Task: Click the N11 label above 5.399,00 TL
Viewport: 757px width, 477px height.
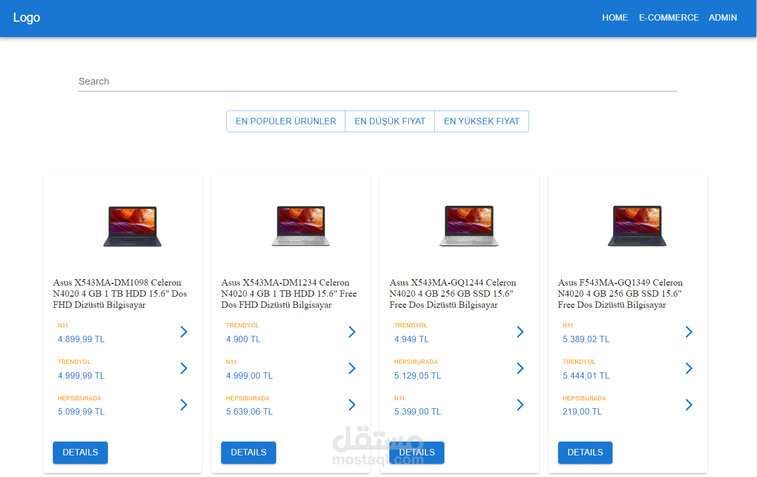Action: pyautogui.click(x=399, y=399)
